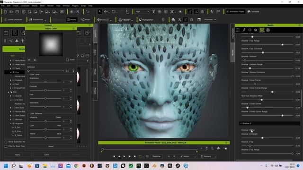This screenshot has width=303, height=170.
Task: Click the atom-shaped icon in Modify panel
Action: point(268,30)
